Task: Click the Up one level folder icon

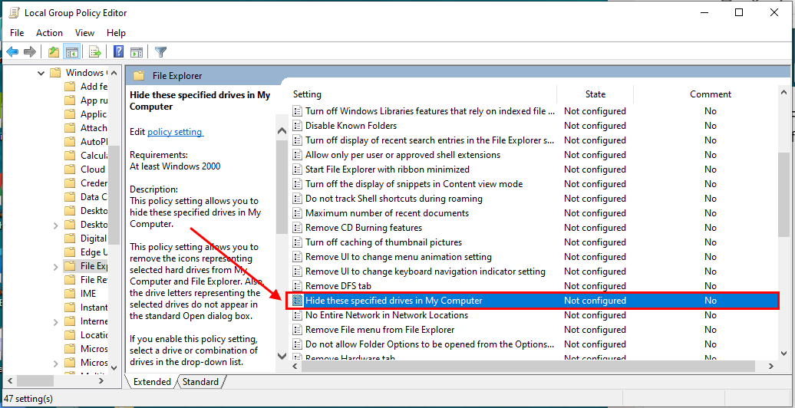Action: click(53, 52)
